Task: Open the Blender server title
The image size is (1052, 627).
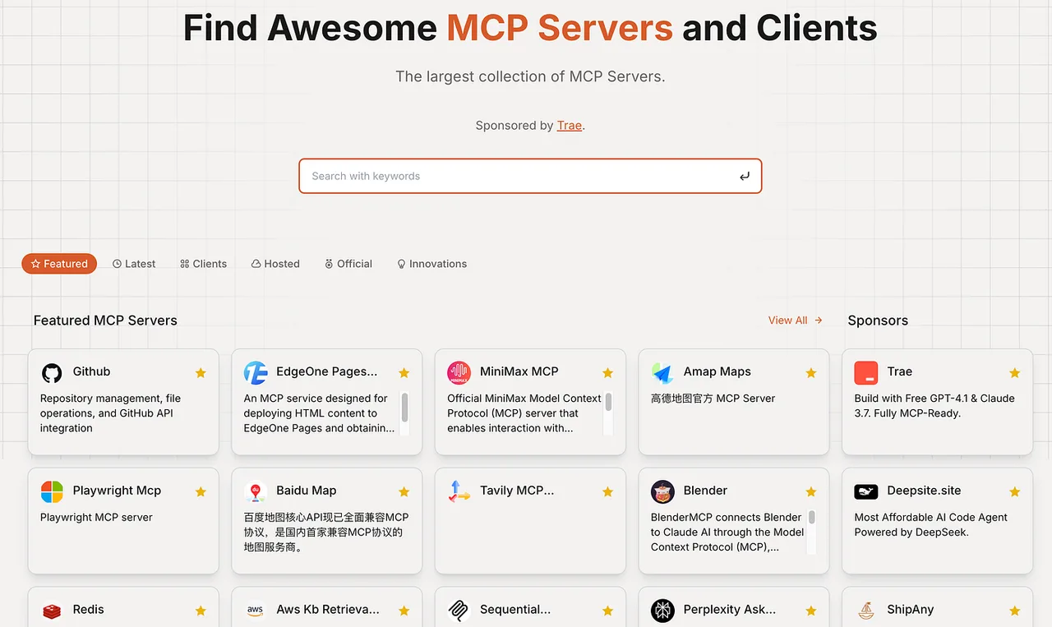Action: 705,491
